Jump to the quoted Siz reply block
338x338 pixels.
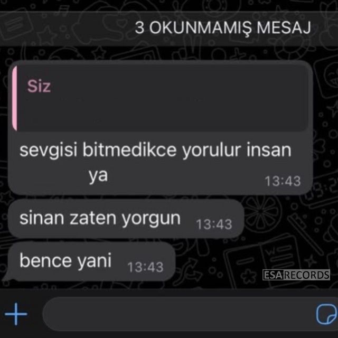click(x=159, y=98)
